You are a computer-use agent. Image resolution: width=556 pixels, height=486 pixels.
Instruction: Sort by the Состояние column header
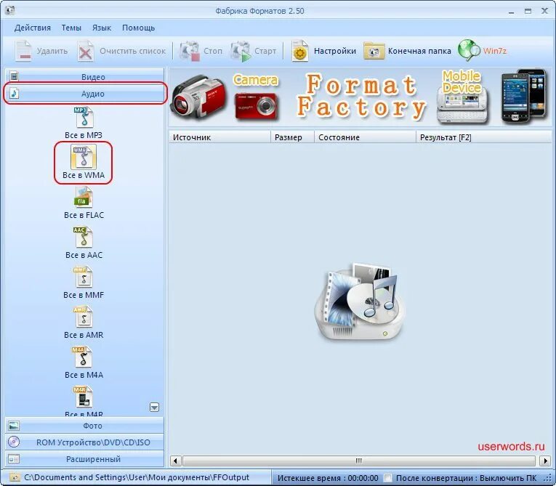pos(365,137)
